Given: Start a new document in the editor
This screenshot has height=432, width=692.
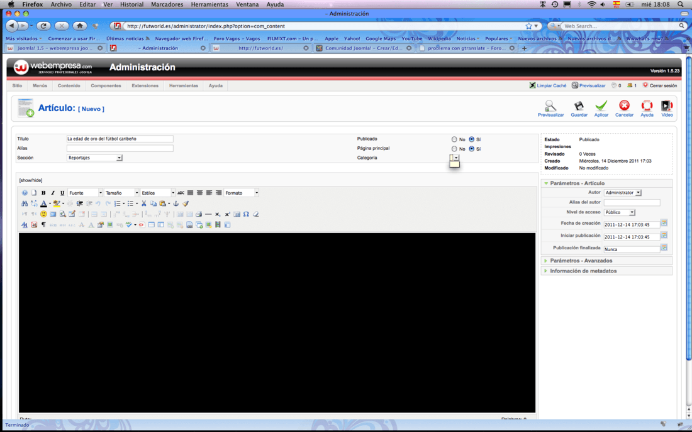Looking at the screenshot, I should click(x=34, y=193).
